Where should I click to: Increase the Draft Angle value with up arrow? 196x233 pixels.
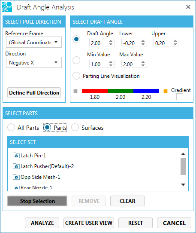point(111,41)
